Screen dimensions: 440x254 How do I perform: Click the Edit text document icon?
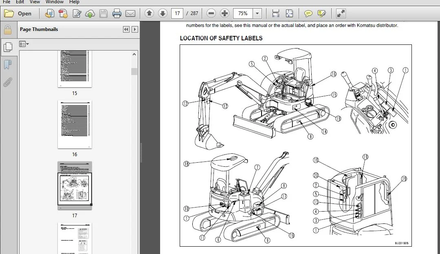77,13
